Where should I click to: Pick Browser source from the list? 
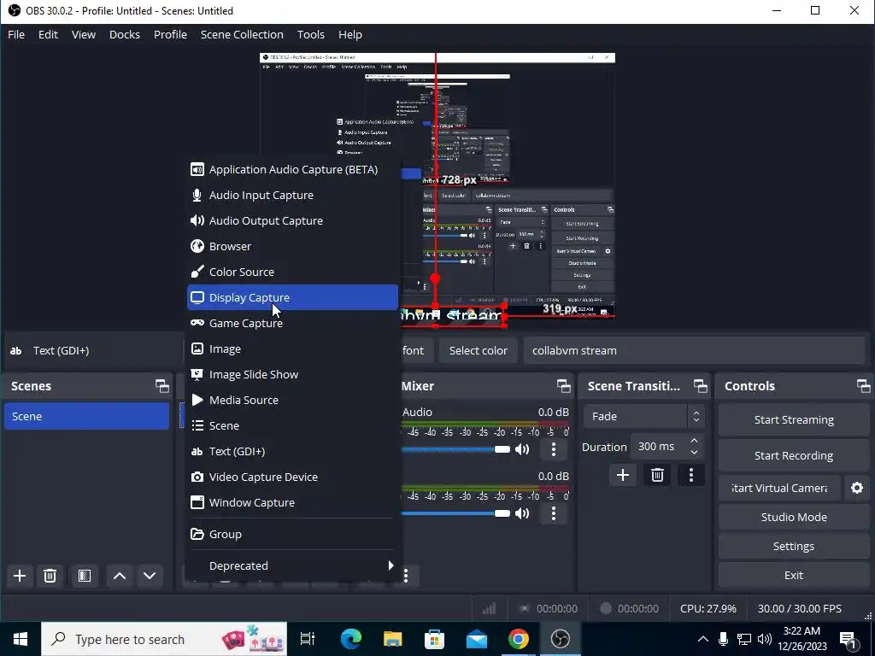[x=292, y=247]
